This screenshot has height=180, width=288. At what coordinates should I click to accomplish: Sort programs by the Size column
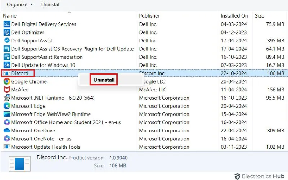click(x=259, y=16)
